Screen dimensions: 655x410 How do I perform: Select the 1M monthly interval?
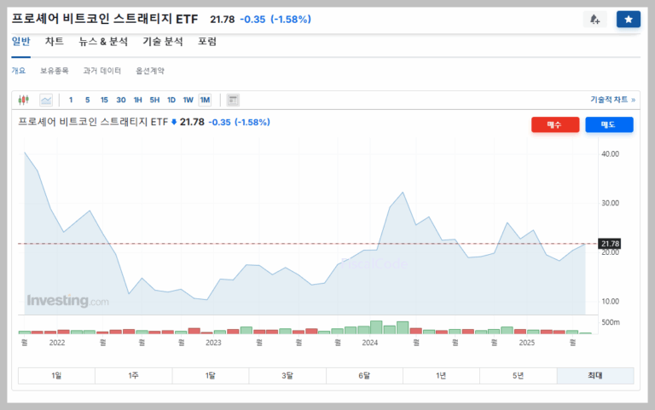click(x=205, y=100)
